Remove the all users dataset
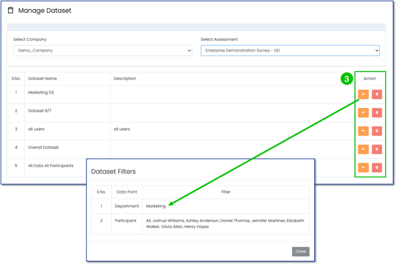This screenshot has width=396, height=264. pos(377,131)
